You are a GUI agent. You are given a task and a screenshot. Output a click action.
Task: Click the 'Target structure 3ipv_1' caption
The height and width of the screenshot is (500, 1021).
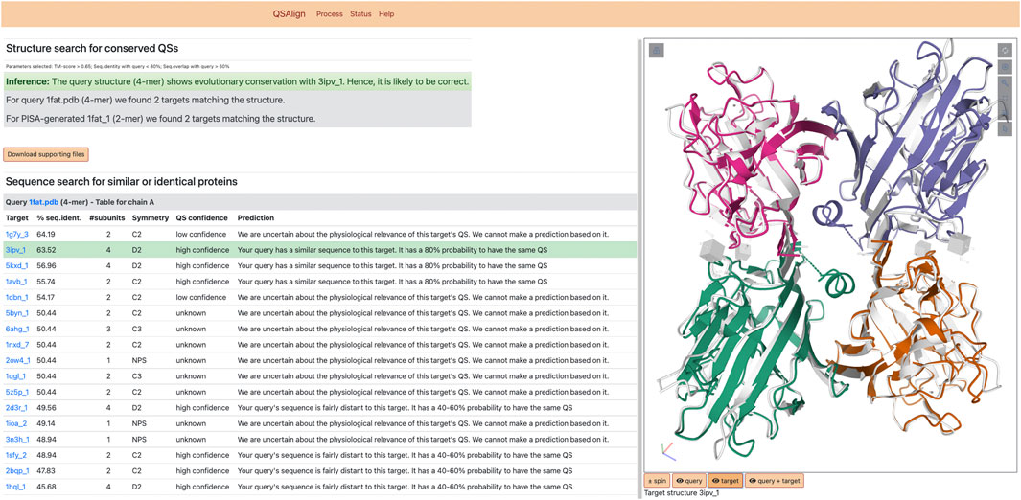coord(681,493)
